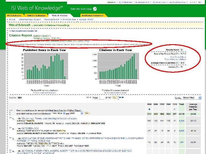The height and width of the screenshot is (154, 206).
Task: Click the ISI Web of Knowledge logo
Action: coord(37,8)
